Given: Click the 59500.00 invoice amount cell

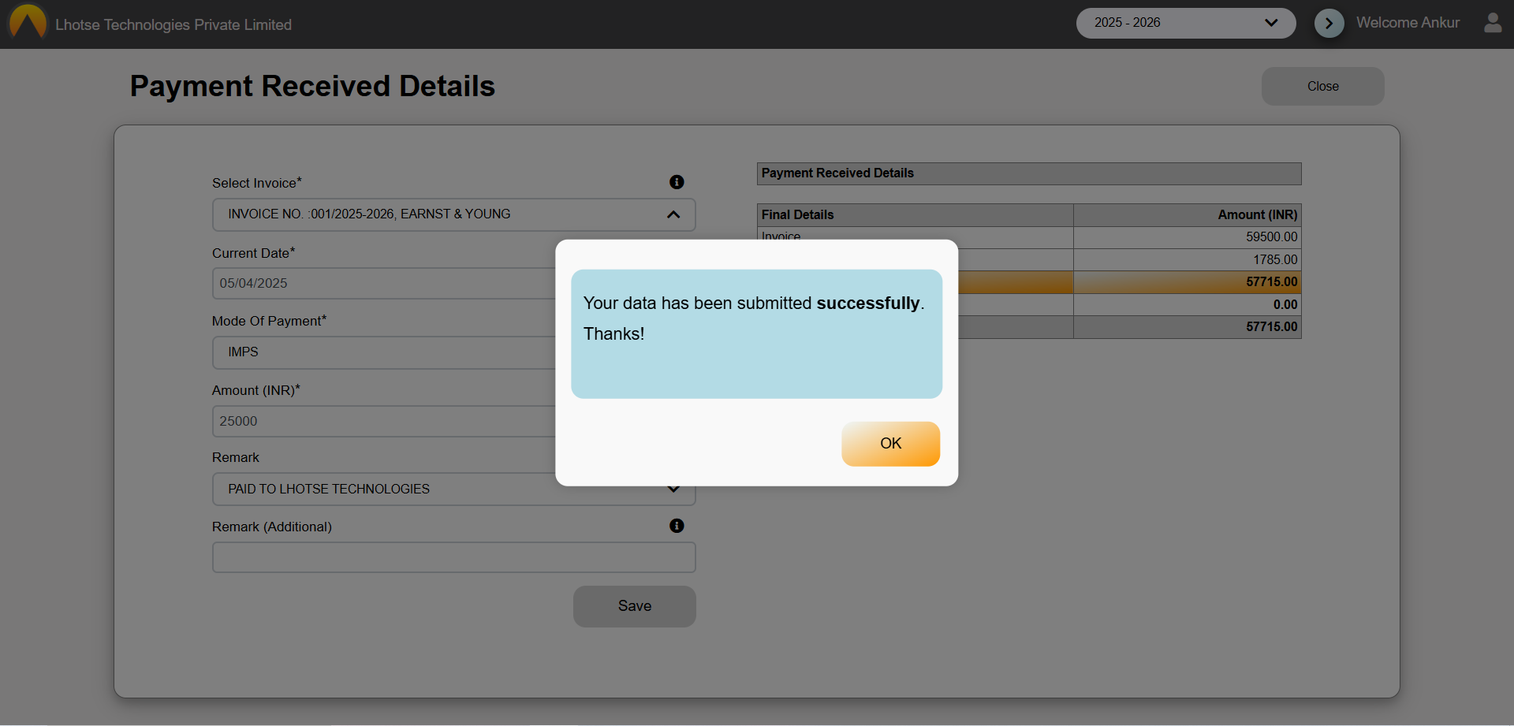Looking at the screenshot, I should (x=1188, y=237).
